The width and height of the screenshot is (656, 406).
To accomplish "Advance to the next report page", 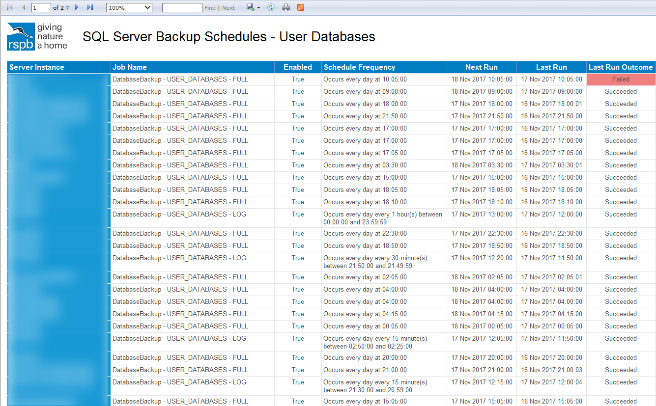I will [x=77, y=7].
